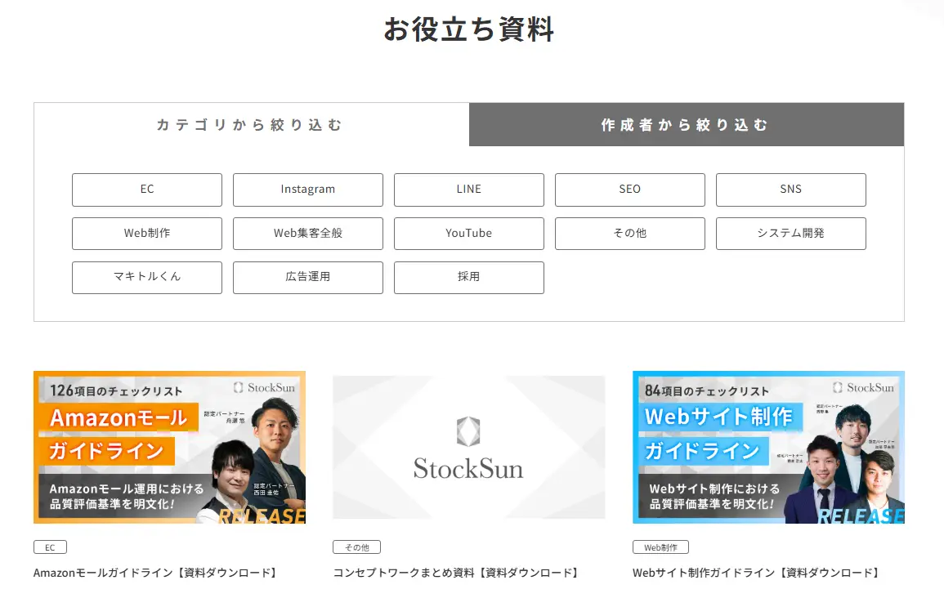Choose the SEO filter button
This screenshot has width=944, height=598.
(x=629, y=190)
